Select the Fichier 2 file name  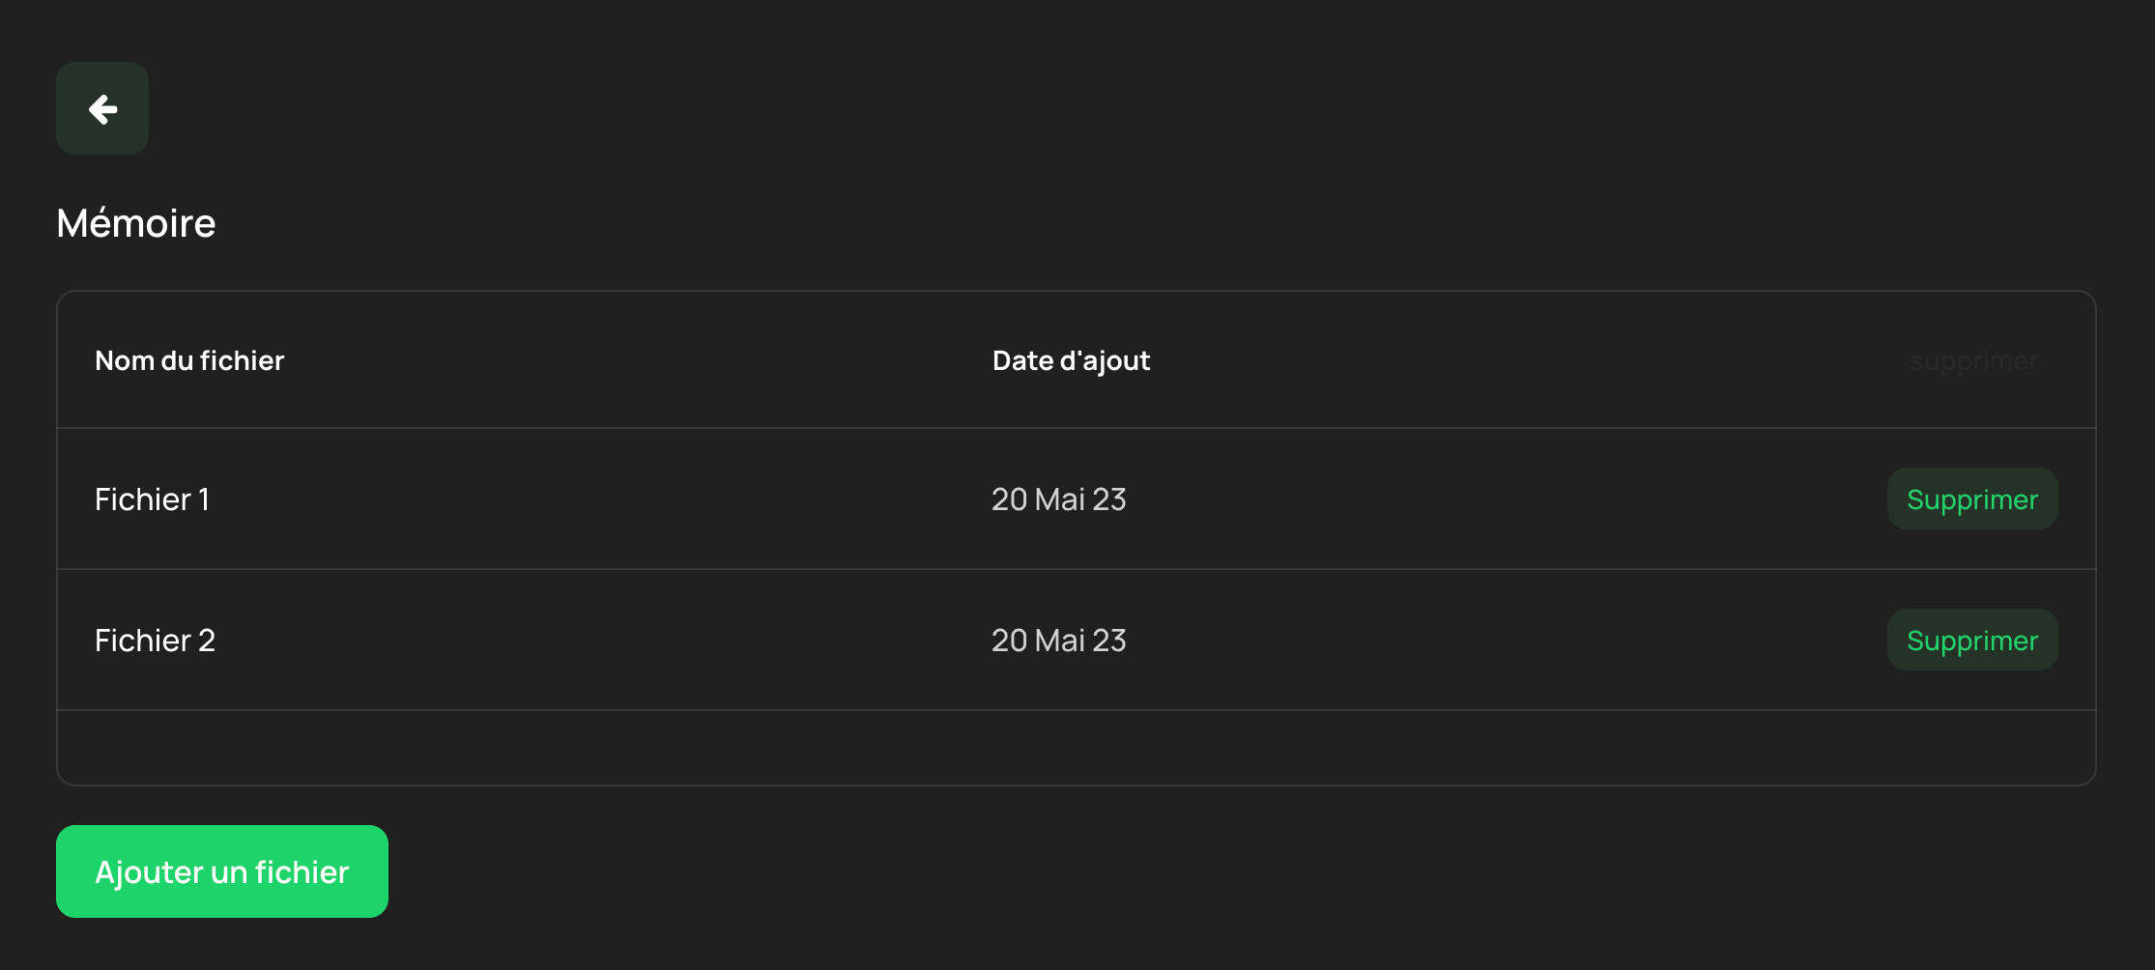pyautogui.click(x=155, y=641)
